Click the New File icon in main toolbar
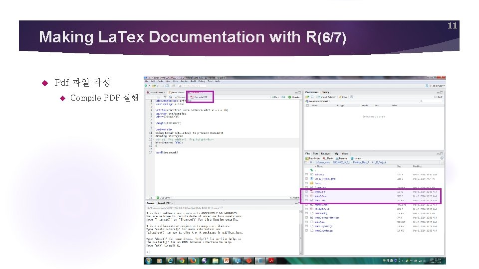 [x=147, y=86]
